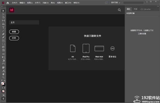Select the 主页 sidebar item
The image size is (160, 103).
coord(24,22)
